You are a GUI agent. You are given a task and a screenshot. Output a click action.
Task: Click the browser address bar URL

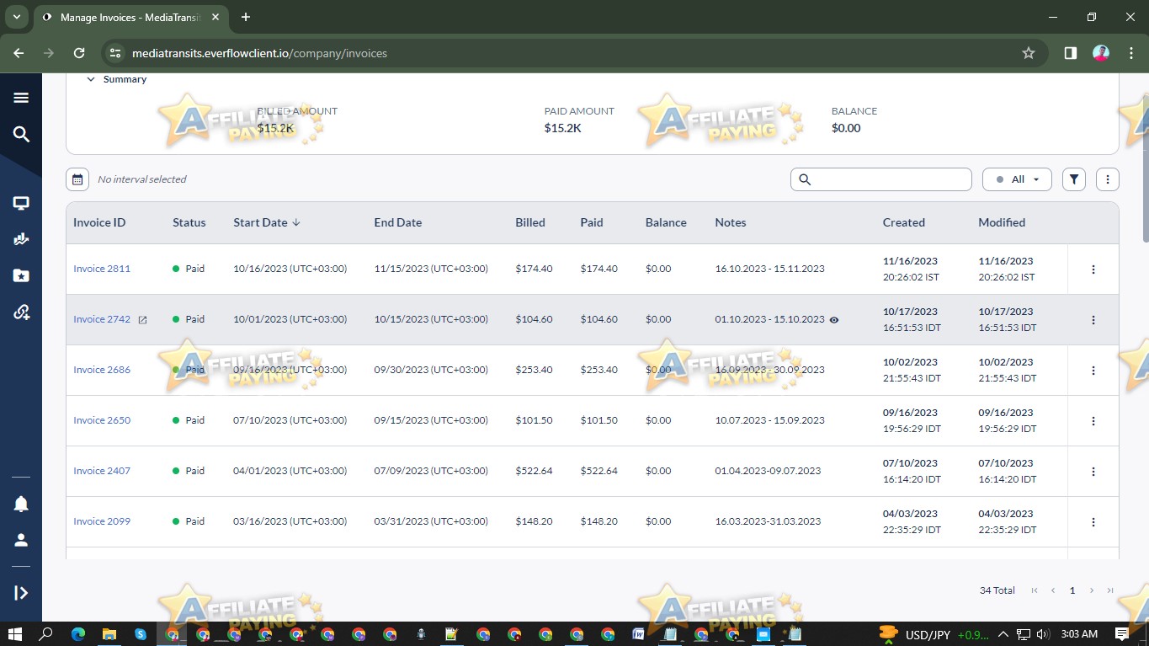pyautogui.click(x=259, y=53)
